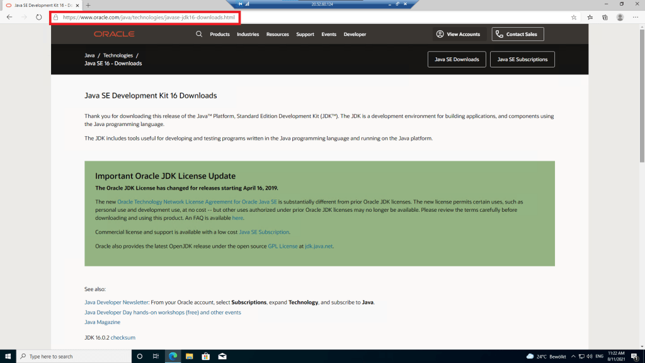
Task: Open a new browser tab with the plus button
Action: [88, 5]
